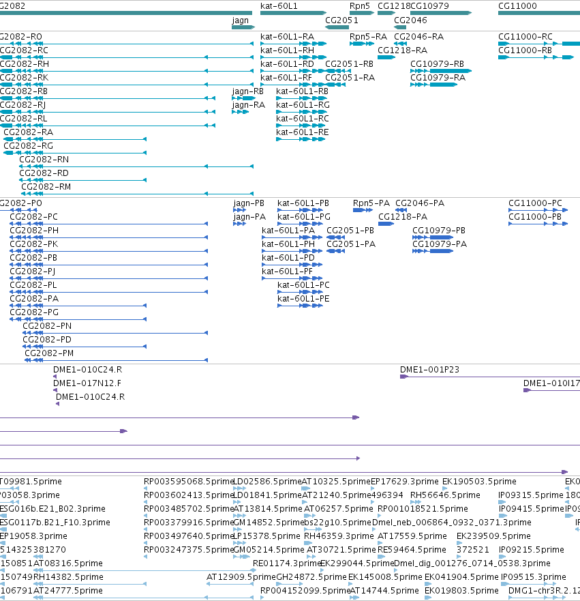
Task: Select transcript CG2082-RC
Action: point(24,50)
